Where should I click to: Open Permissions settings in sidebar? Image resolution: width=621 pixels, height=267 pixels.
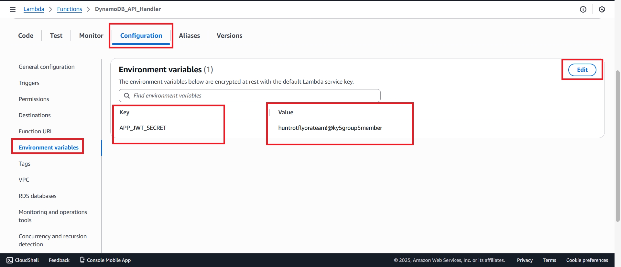coord(34,99)
